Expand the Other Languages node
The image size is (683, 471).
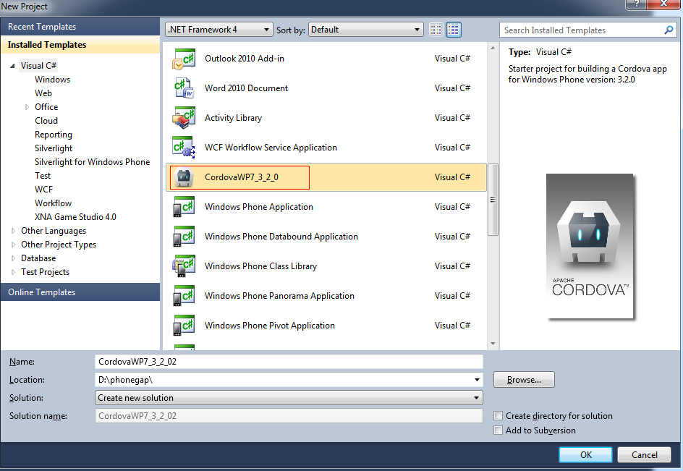(13, 231)
